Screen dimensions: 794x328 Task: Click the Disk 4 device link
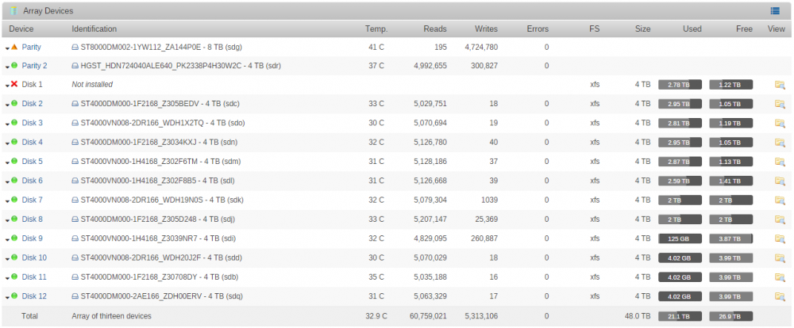click(x=33, y=142)
